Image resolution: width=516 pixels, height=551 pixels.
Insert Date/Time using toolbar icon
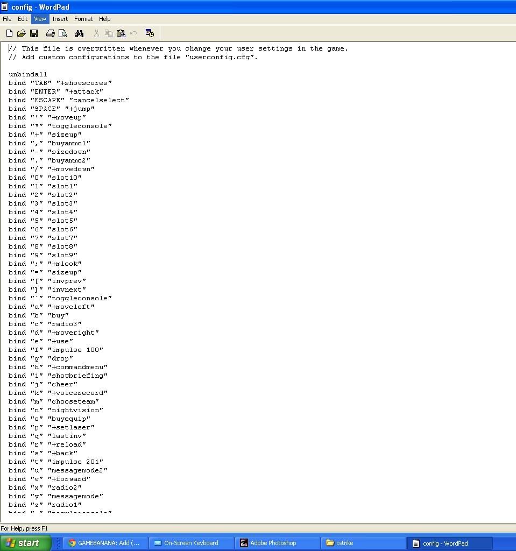(x=150, y=33)
